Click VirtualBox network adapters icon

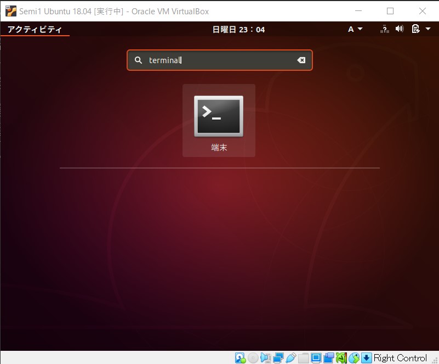pos(278,358)
